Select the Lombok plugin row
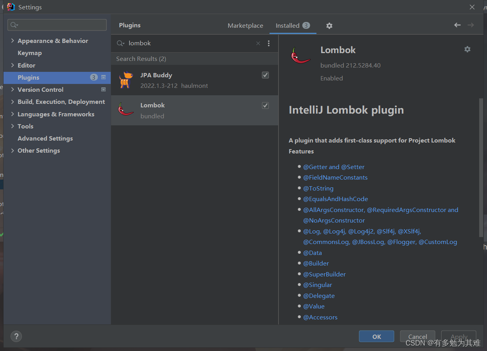 coord(195,110)
